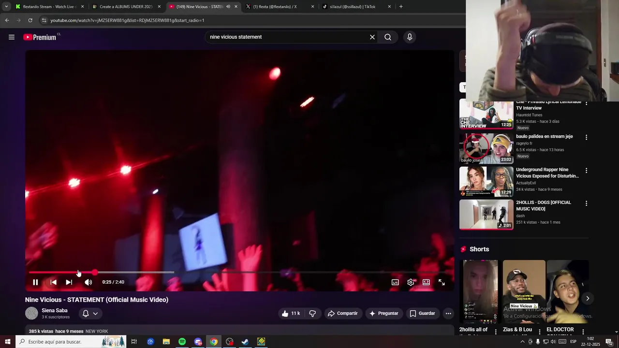Enter fullscreen mode on the player
The image size is (619, 348).
click(442, 282)
